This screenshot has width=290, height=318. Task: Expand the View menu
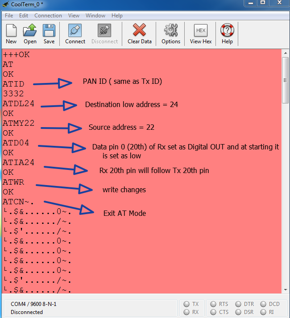(x=74, y=16)
